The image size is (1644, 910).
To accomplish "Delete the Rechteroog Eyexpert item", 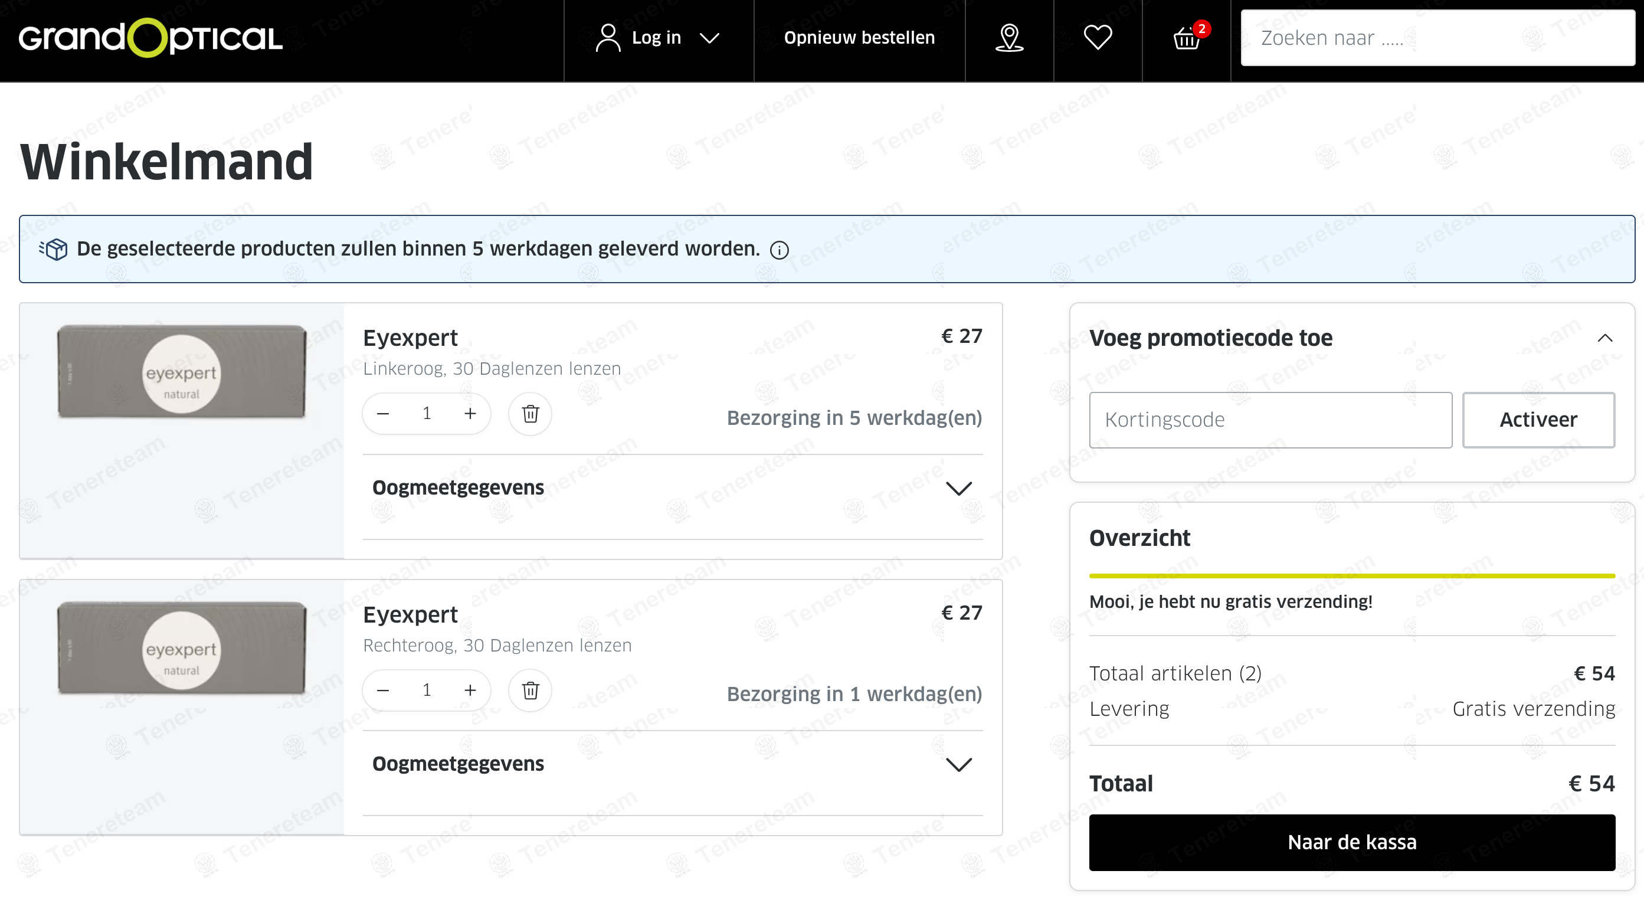I will pos(530,690).
